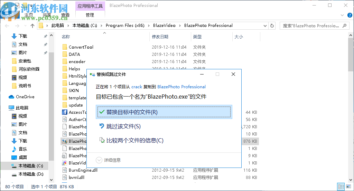Open pinned 文档 in Quick access
Image resolution: width=354 pixels, height=191 pixels.
point(23,44)
